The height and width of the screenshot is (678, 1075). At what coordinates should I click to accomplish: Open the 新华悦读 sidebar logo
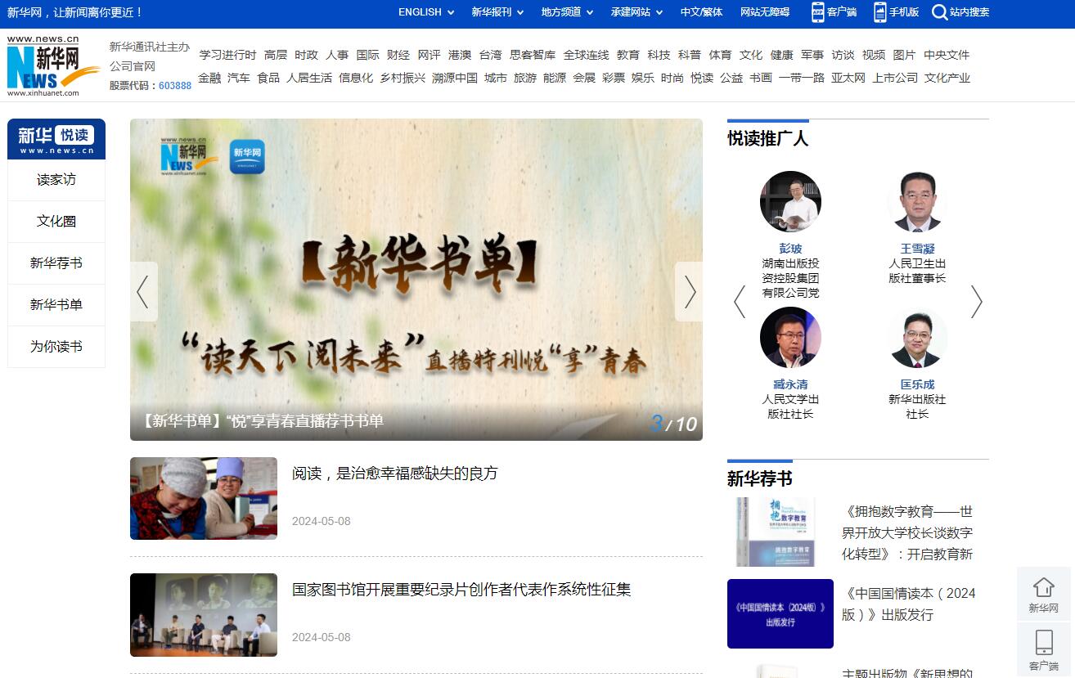[56, 139]
